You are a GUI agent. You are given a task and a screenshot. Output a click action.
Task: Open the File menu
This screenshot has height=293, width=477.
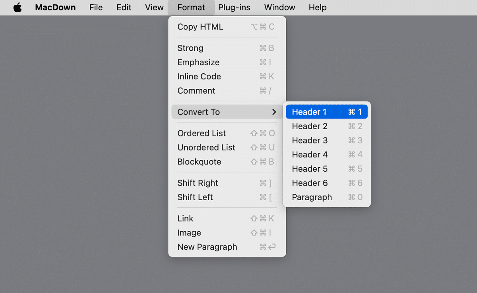(96, 8)
